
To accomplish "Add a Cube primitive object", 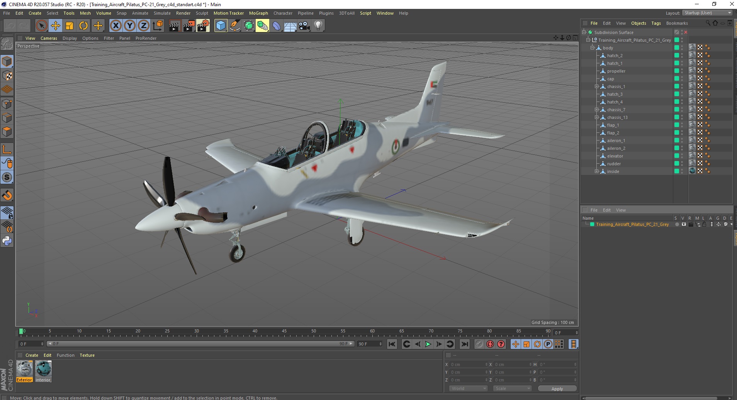I will [221, 26].
